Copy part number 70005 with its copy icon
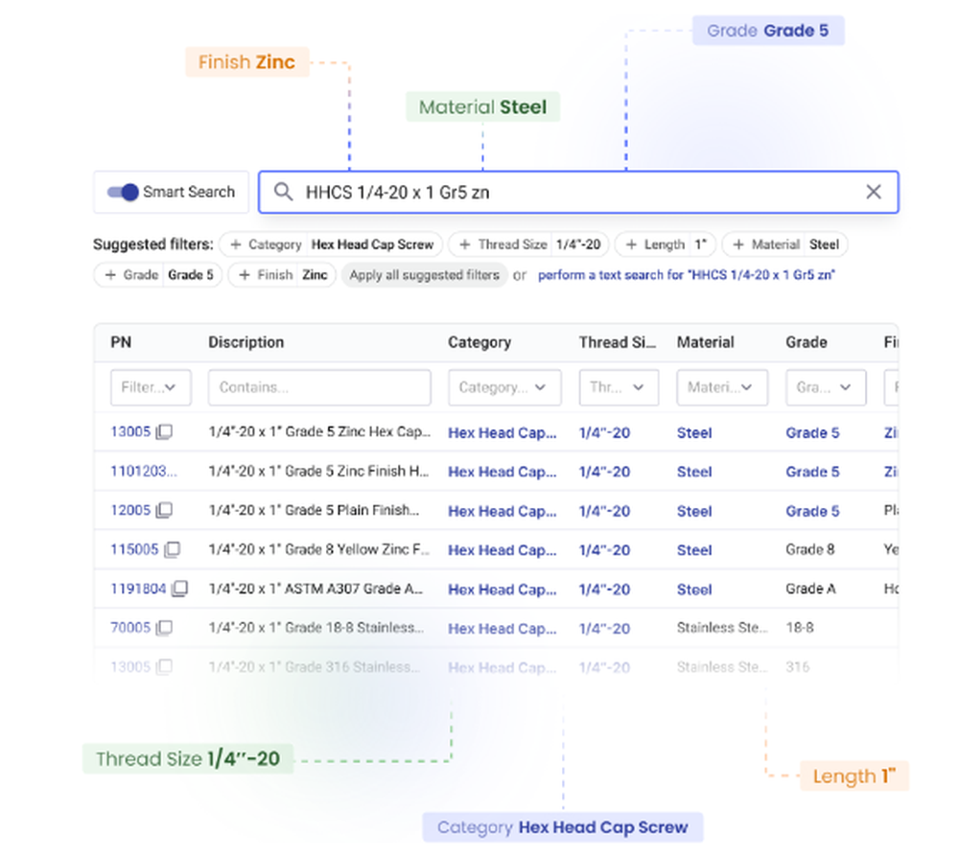 (165, 628)
